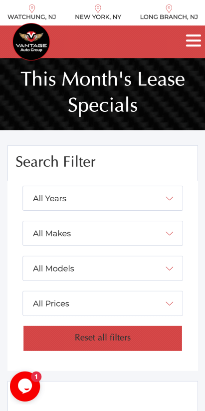Expand the All Models dropdown
The width and height of the screenshot is (205, 411).
click(103, 268)
